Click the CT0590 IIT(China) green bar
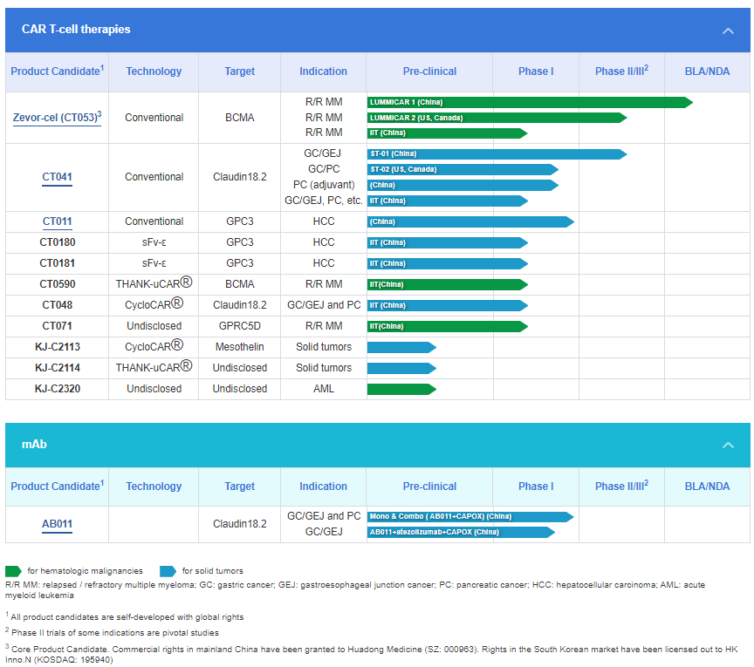 [x=447, y=284]
